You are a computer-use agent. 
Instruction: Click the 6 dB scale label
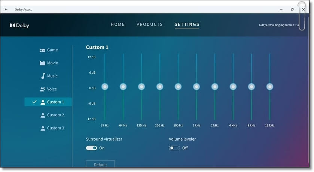(x=92, y=73)
